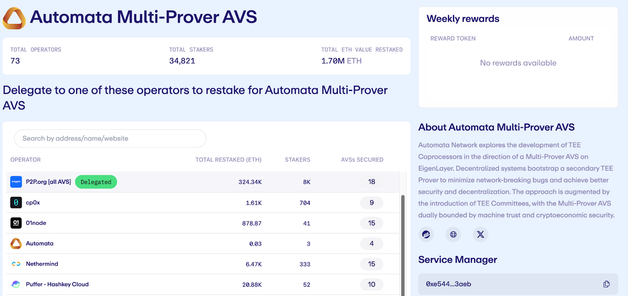628x296 pixels.
Task: Click the Service Manager heading
Action: [x=458, y=260]
